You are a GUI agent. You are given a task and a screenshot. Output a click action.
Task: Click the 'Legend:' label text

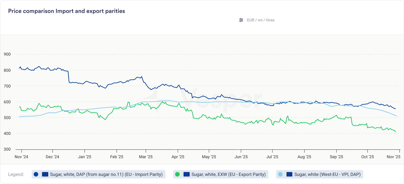click(16, 174)
